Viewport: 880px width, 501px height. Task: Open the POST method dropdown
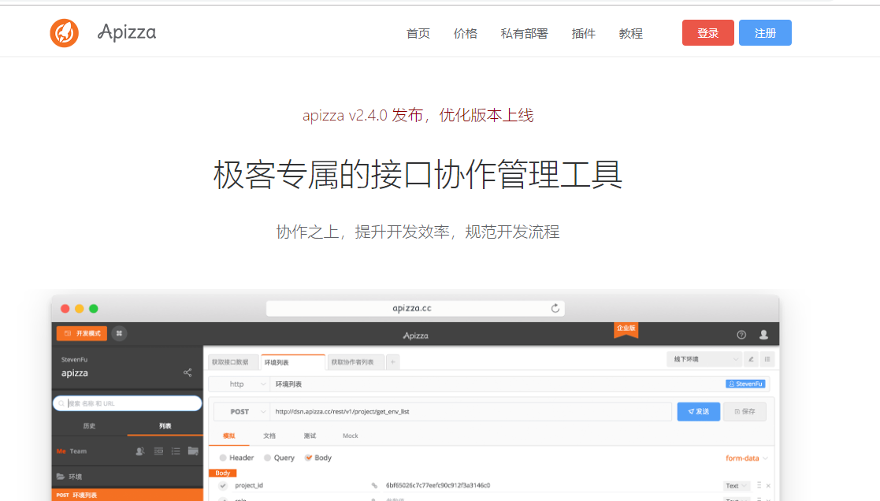click(241, 412)
